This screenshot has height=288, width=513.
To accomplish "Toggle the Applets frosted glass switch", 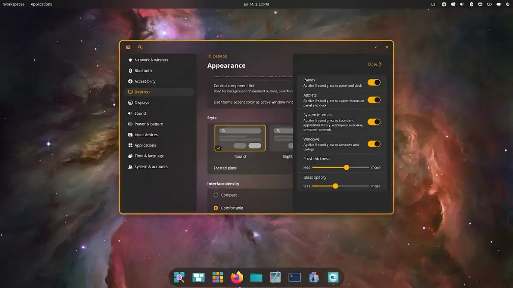I will tap(374, 100).
